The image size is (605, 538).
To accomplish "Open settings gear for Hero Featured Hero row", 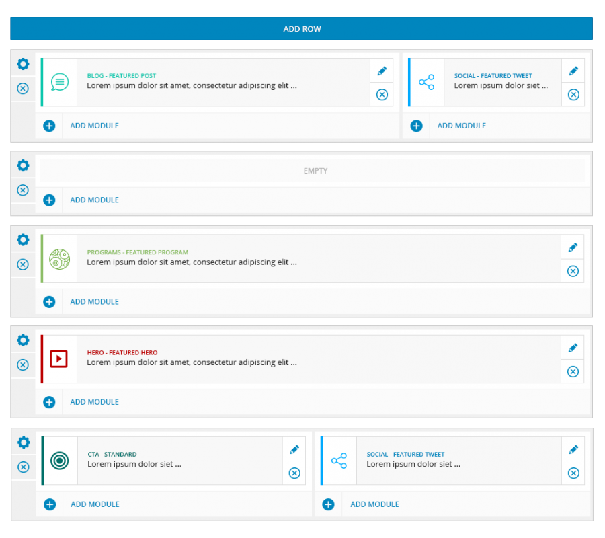I will [x=23, y=340].
